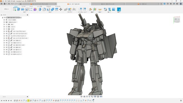Toggle visibility of the Sketches folder
Screen dimensions: 183x103
pos(7,29)
